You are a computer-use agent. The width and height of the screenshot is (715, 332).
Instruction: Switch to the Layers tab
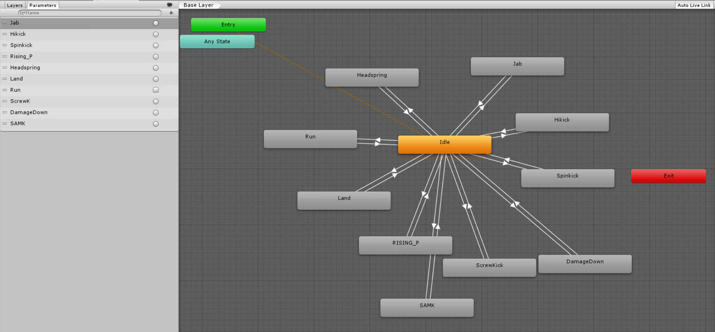tap(15, 5)
